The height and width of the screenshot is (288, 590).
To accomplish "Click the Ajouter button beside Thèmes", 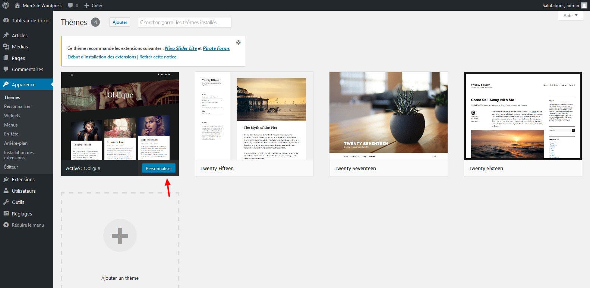I will (x=120, y=22).
